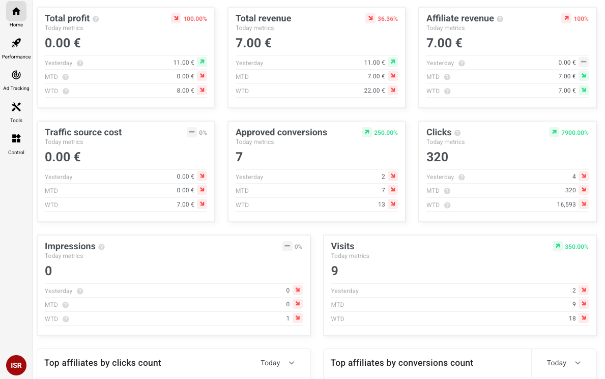Click the help icon beside Total profit
This screenshot has height=379, width=605.
tap(96, 19)
